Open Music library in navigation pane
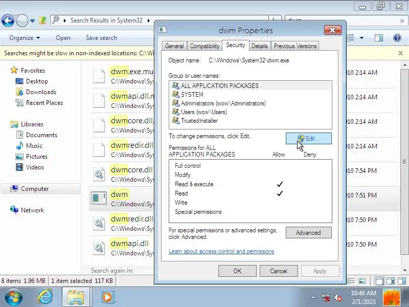Screen dimensions: 409x307 34,146
